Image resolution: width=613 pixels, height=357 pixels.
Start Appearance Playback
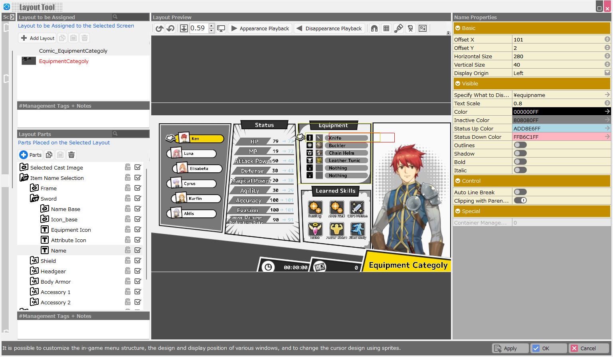pos(260,28)
